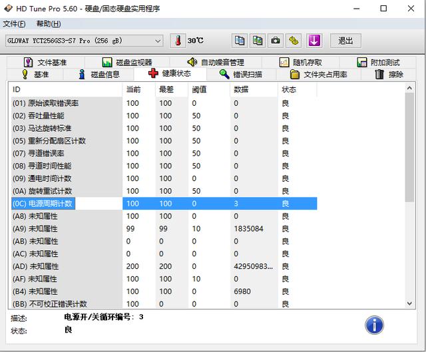Click the 最差 column header
This screenshot has height=352, width=426.
click(172, 89)
